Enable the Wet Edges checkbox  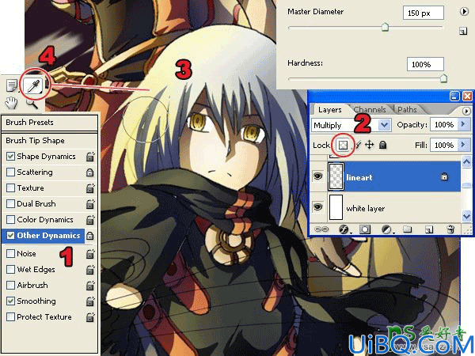click(x=10, y=270)
